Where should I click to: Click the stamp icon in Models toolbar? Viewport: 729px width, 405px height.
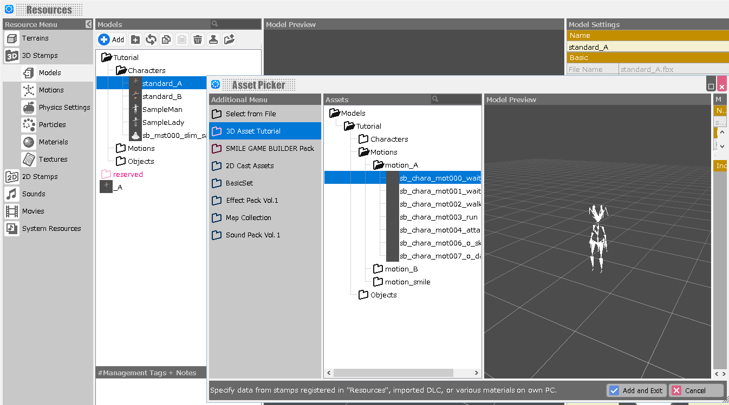[213, 39]
